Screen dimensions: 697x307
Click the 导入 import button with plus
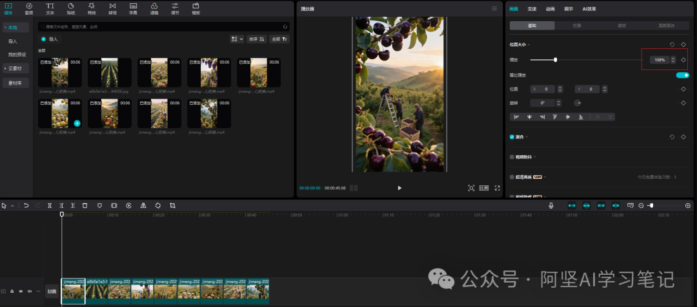click(x=49, y=39)
